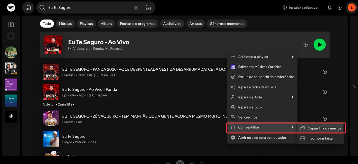Viewport: 358px width, 164px height.
Task: Select the Audiolivros filter tab
Action: pos(172,24)
